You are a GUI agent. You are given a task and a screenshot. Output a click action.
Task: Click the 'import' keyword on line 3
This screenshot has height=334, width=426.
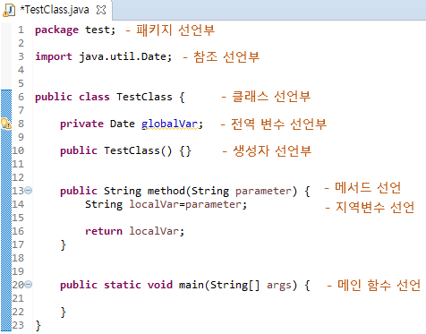pos(54,56)
